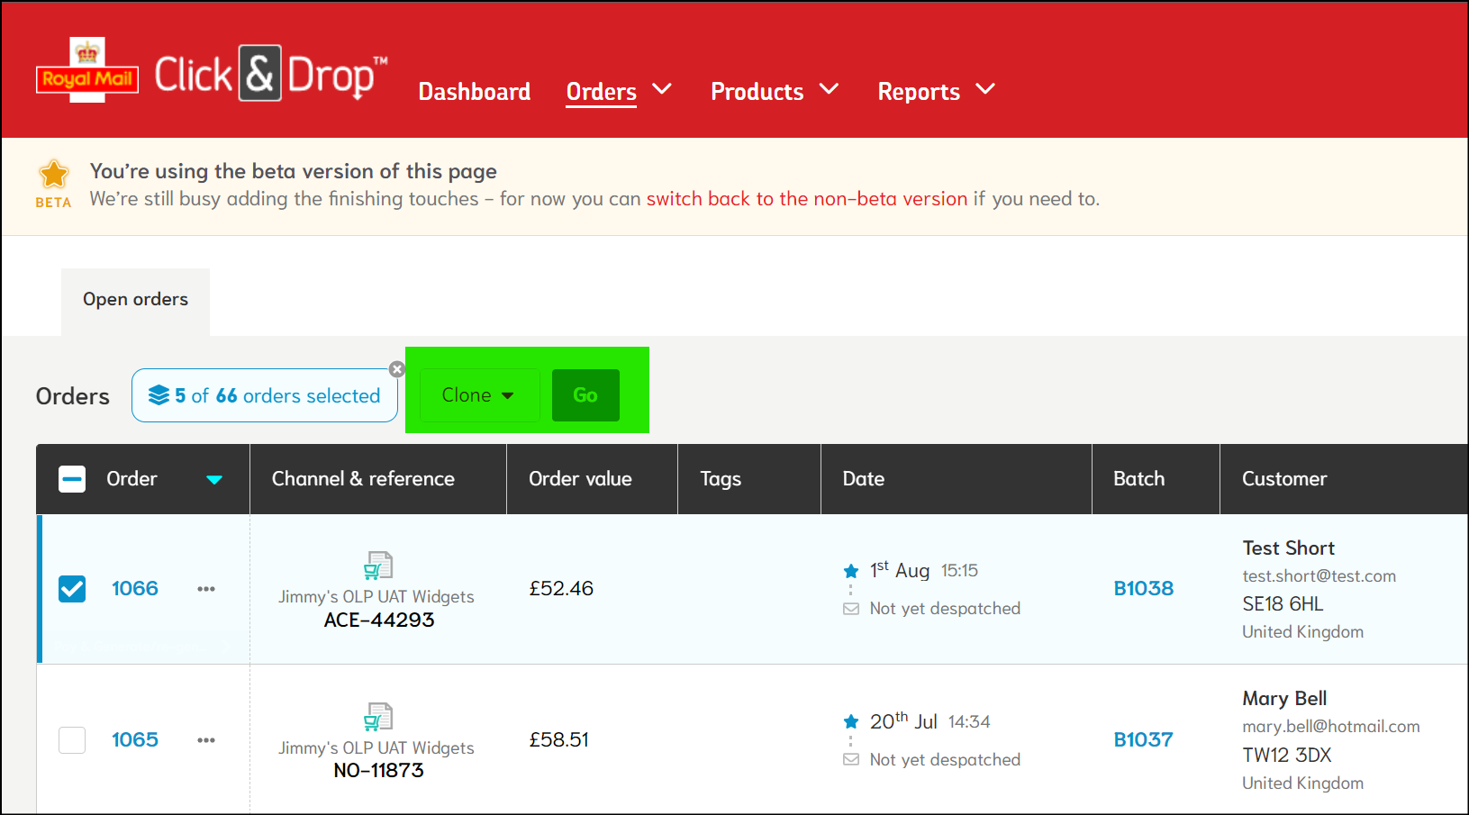
Task: Expand the Products menu in navigation
Action: click(774, 91)
